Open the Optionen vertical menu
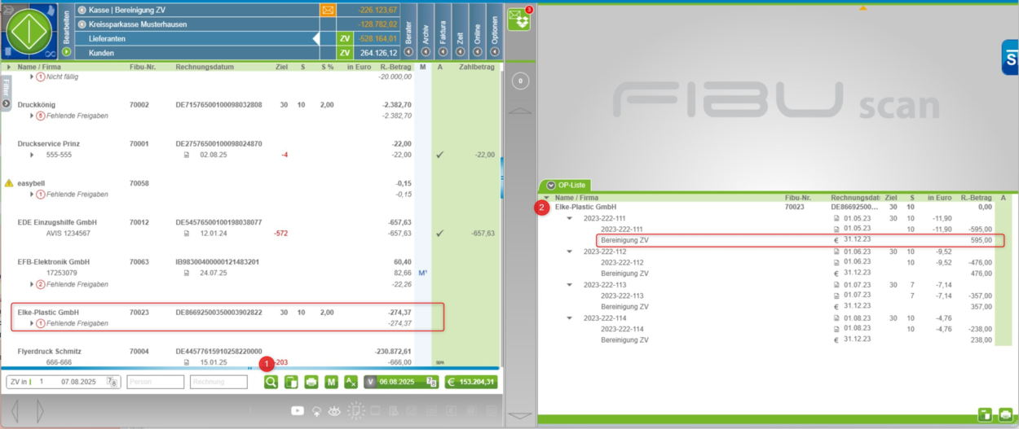This screenshot has height=429, width=1019. (x=495, y=31)
